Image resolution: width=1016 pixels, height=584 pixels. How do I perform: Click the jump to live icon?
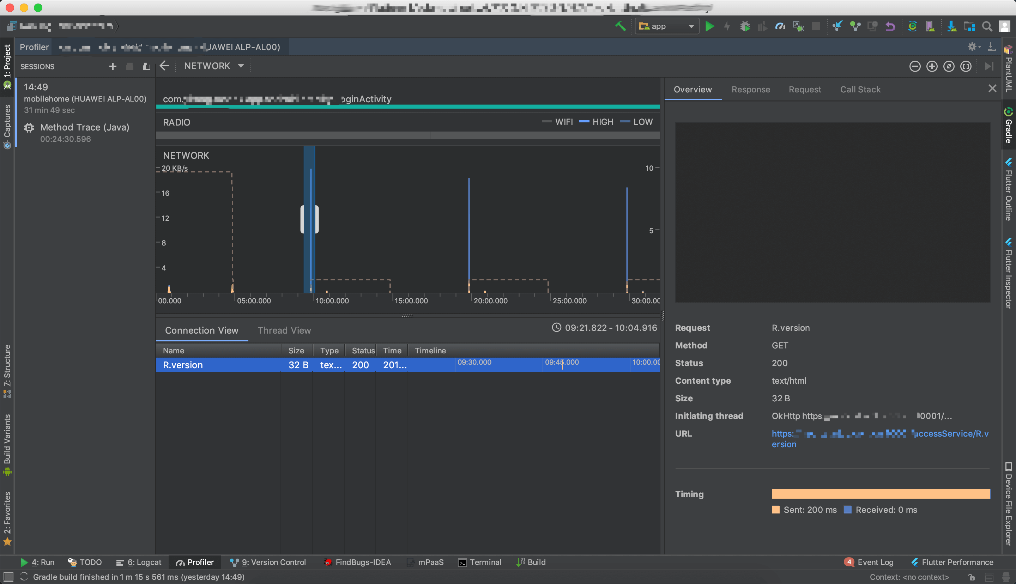point(989,66)
